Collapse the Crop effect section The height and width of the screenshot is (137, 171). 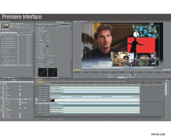tap(36, 33)
